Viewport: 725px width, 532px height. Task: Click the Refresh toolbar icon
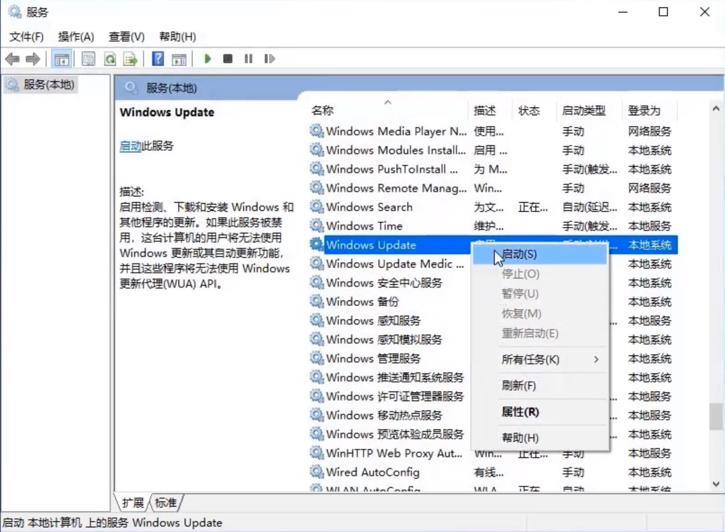click(109, 59)
